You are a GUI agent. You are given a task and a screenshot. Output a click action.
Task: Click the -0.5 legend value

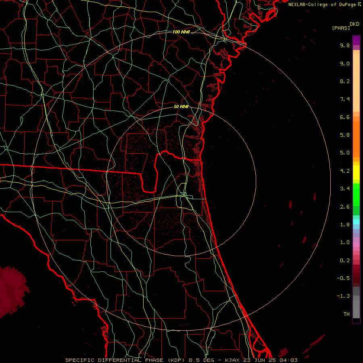pyautogui.click(x=343, y=278)
